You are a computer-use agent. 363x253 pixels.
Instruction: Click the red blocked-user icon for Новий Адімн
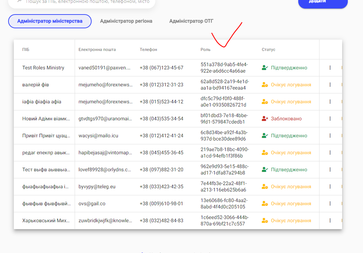[x=264, y=119]
